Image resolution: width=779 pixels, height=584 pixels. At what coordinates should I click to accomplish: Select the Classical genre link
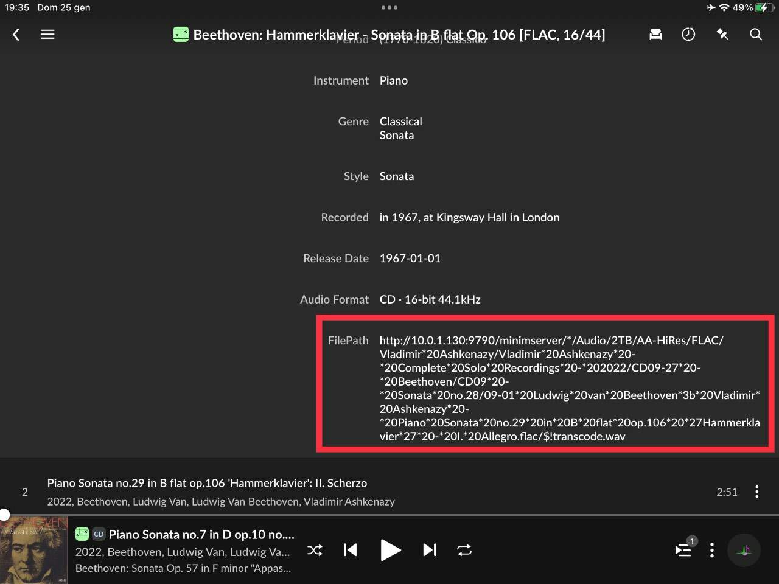click(x=400, y=122)
